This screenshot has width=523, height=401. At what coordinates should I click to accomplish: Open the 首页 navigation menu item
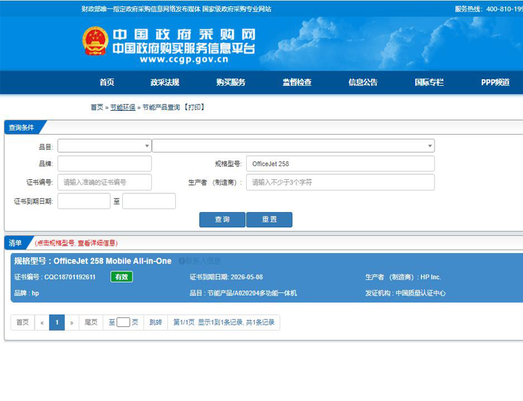coord(107,82)
